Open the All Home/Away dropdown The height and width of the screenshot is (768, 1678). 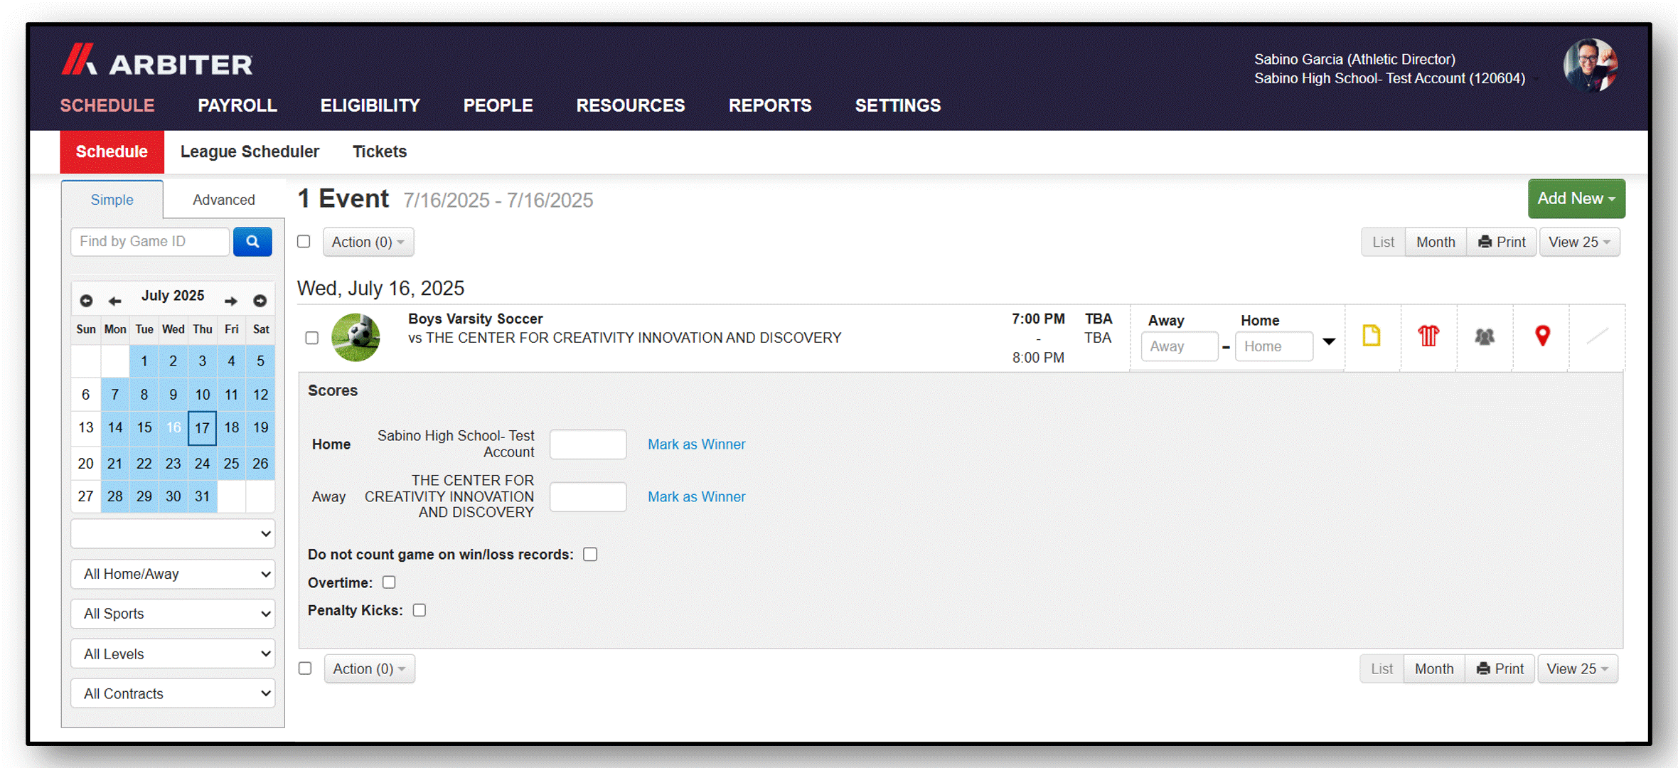(x=173, y=574)
